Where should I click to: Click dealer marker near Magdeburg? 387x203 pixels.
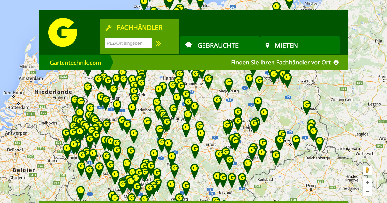click(229, 85)
